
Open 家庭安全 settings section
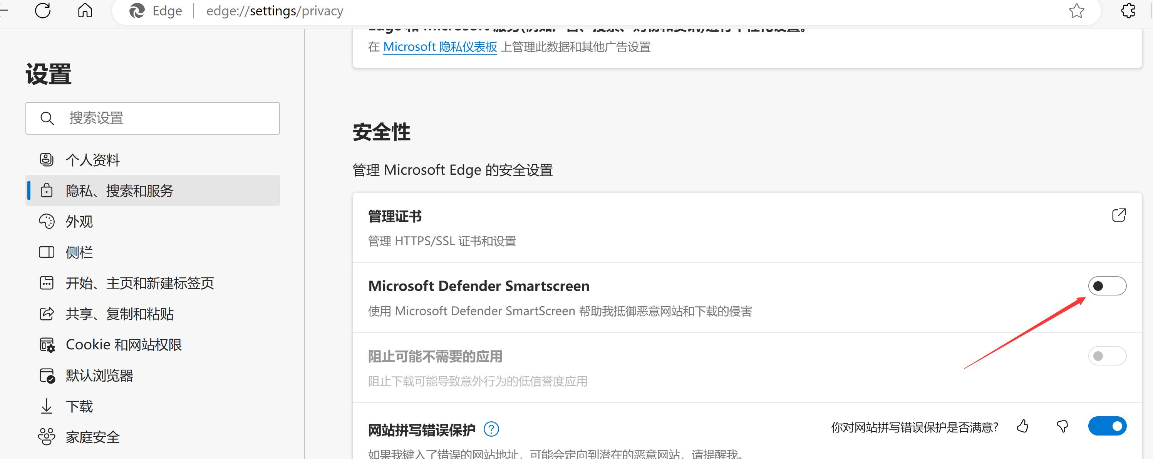point(153,437)
